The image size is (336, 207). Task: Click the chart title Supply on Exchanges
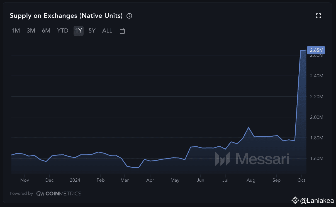click(66, 16)
